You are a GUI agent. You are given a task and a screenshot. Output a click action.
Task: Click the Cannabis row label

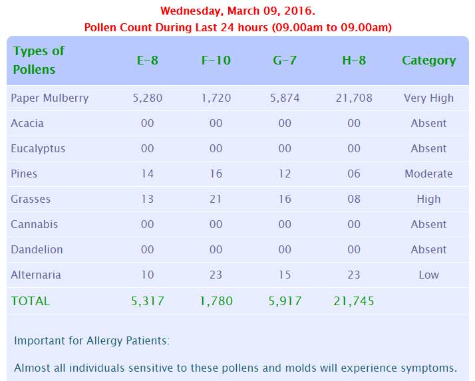click(x=34, y=224)
